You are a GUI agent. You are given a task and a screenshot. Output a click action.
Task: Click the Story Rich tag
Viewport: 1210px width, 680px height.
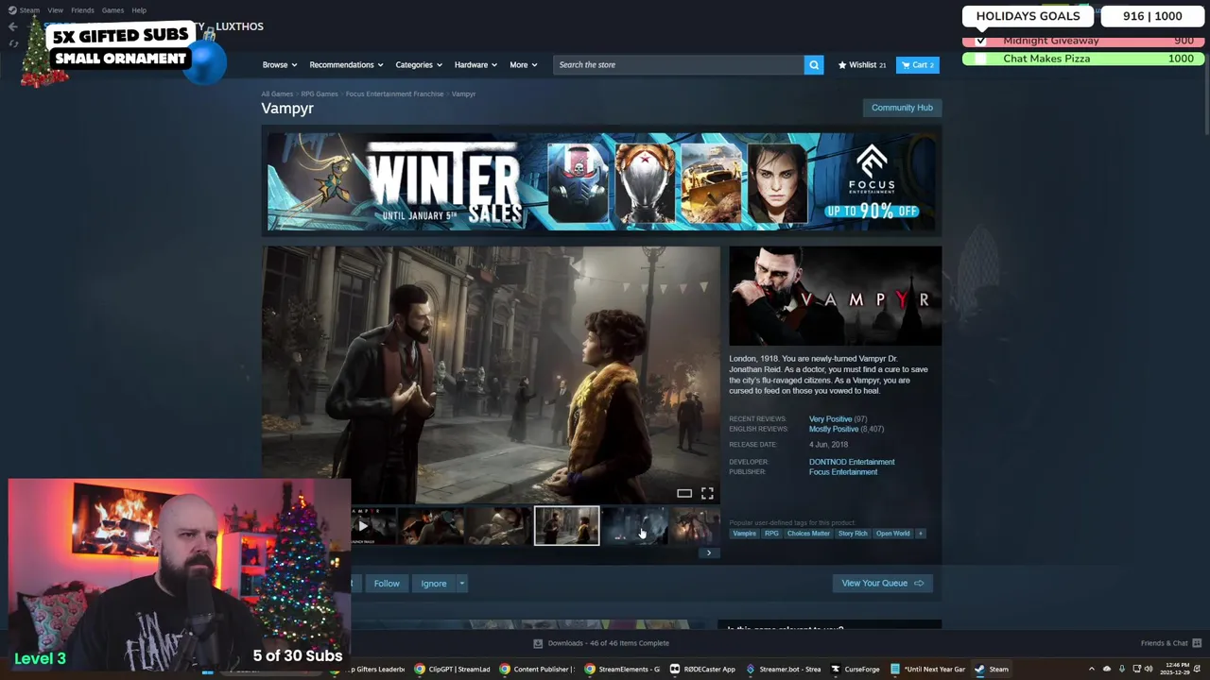coord(853,534)
